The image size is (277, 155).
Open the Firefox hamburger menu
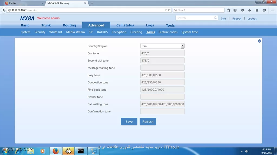(x=273, y=10)
